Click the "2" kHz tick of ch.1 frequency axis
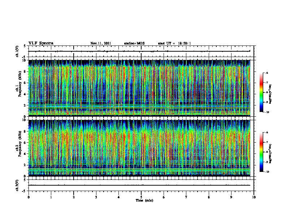Image resolution: width=286 pixels, height=221 pixels. point(25,105)
